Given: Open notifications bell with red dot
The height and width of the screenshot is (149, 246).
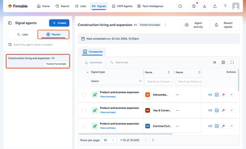Looking at the screenshot, I should pyautogui.click(x=194, y=6).
